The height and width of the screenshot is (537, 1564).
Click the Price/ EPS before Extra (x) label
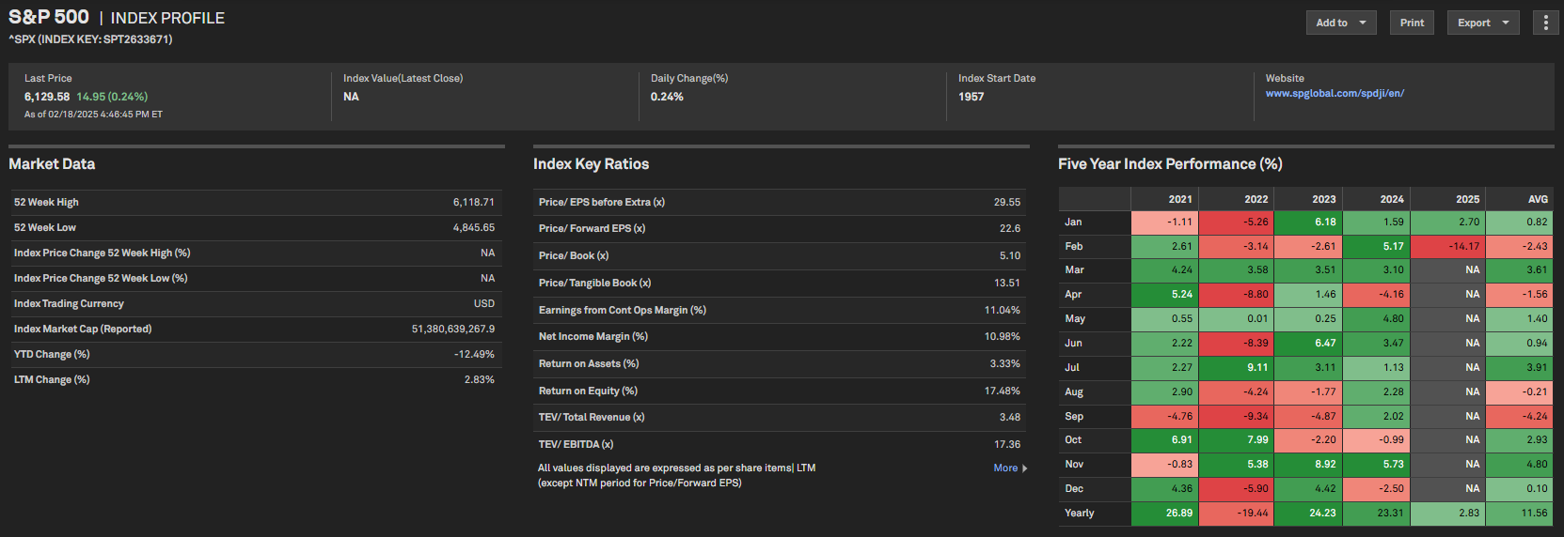point(602,202)
